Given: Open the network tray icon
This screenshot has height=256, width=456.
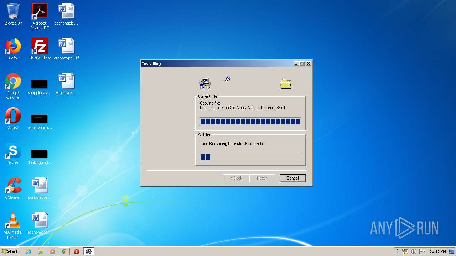Looking at the screenshot, I should (405, 251).
